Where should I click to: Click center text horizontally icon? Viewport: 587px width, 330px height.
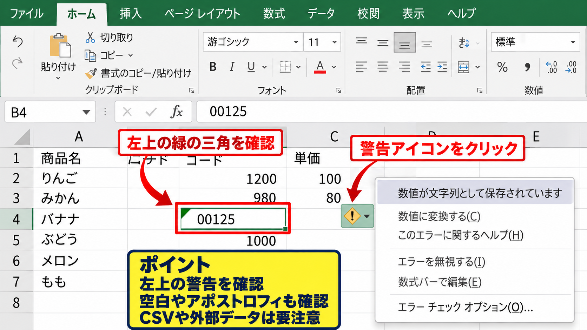click(383, 67)
